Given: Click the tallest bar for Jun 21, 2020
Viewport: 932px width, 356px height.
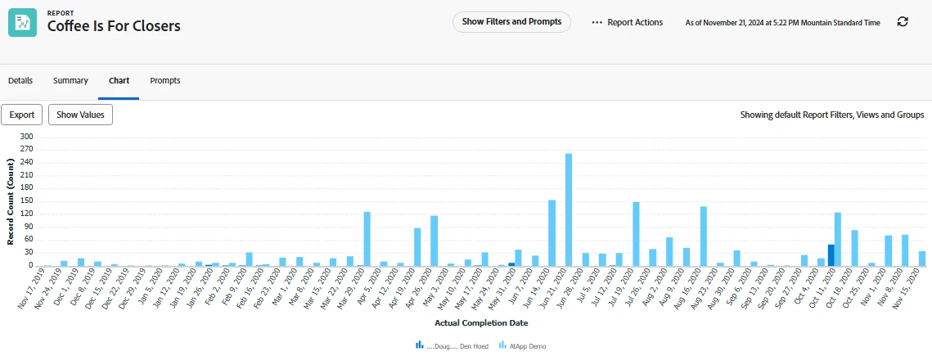Looking at the screenshot, I should point(569,210).
